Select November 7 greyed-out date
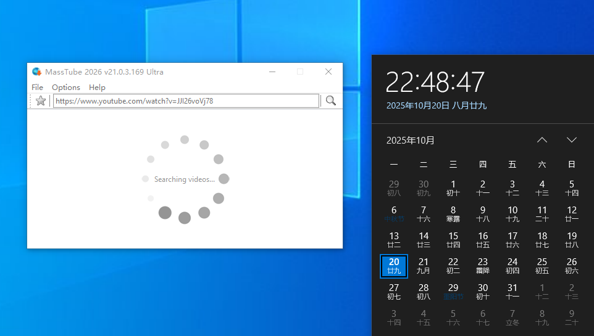Viewport: 594px width, 336px height. coord(512,318)
